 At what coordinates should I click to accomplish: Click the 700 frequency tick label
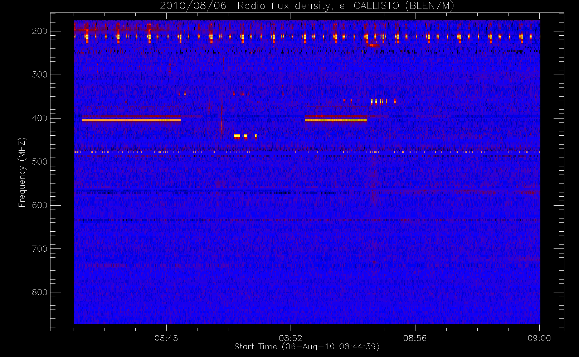pyautogui.click(x=40, y=249)
